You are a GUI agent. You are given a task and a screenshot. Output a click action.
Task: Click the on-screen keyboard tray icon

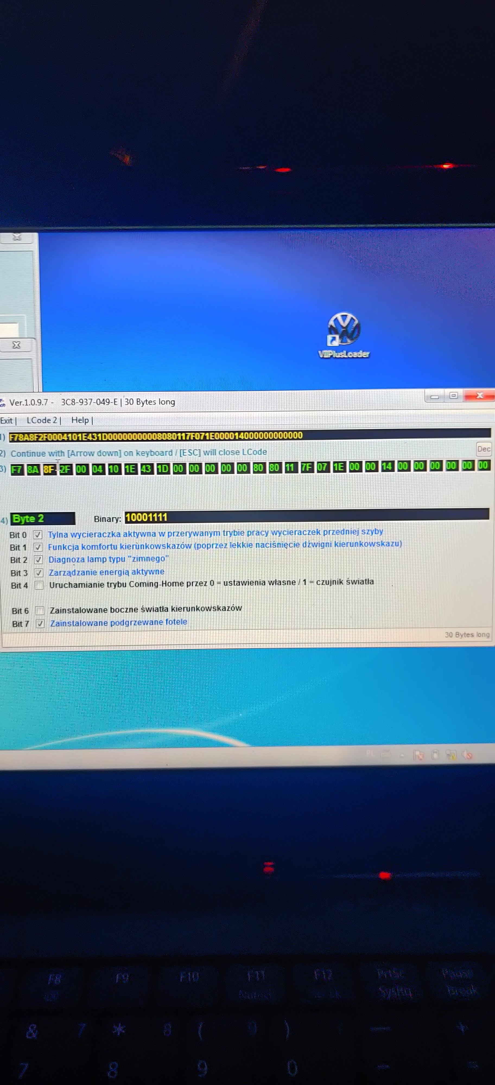click(x=385, y=754)
